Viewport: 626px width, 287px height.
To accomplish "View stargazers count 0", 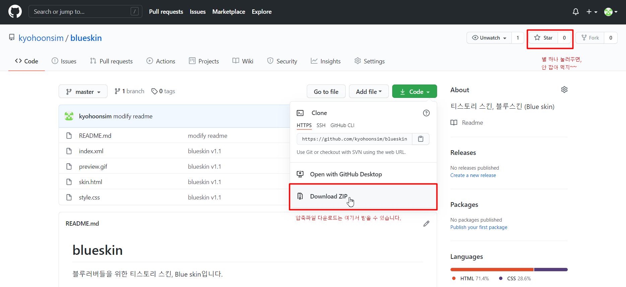I will (564, 38).
